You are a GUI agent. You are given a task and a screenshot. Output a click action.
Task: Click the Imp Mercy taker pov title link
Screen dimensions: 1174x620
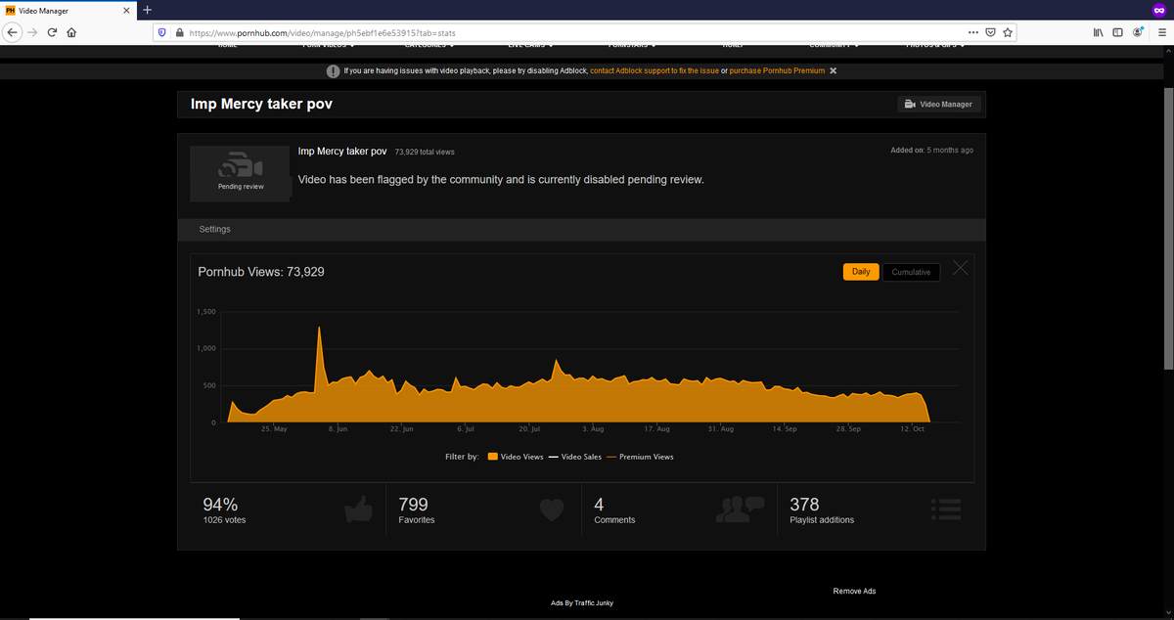[x=342, y=152]
